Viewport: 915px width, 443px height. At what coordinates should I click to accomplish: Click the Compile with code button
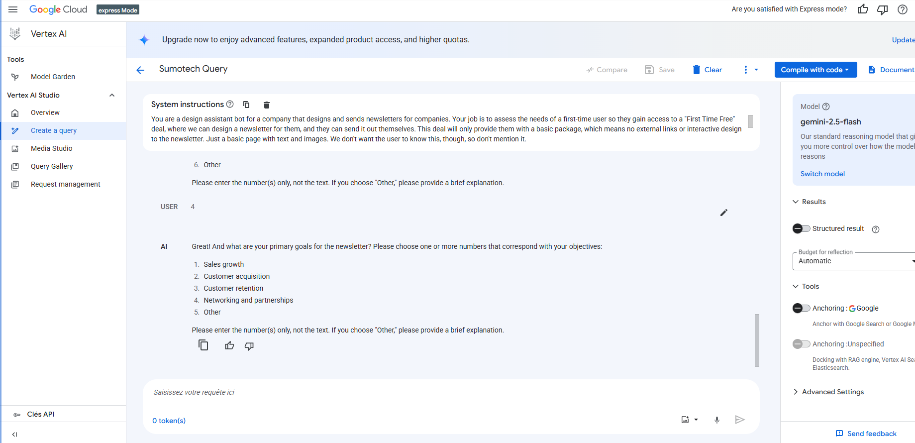(x=815, y=70)
